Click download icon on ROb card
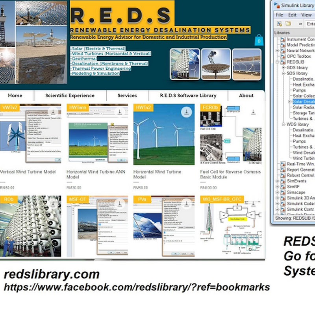Image resolution: width=315 pixels, height=315 pixels. tap(53, 204)
